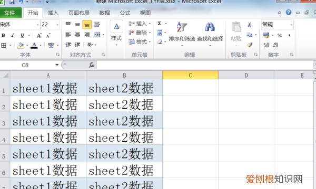This screenshot has height=189, width=316.
Task: Click the copy icon
Action: 250,35
